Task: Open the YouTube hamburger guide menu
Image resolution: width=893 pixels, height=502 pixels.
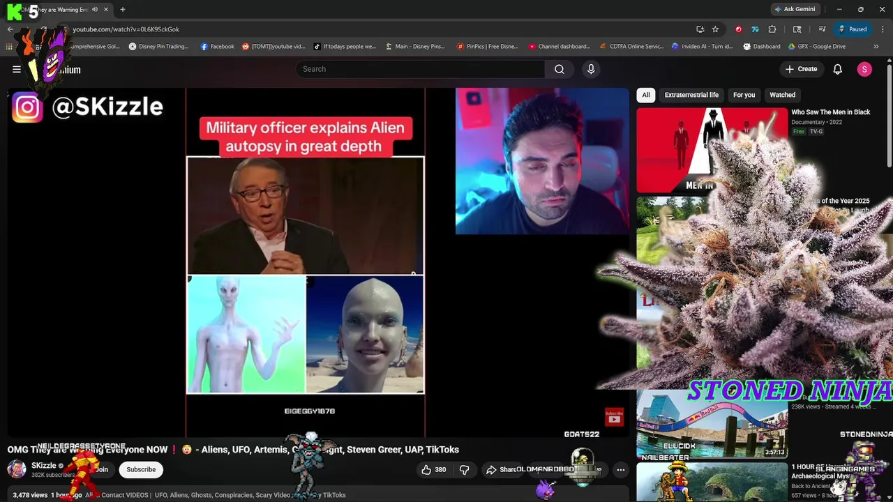Action: [x=17, y=69]
